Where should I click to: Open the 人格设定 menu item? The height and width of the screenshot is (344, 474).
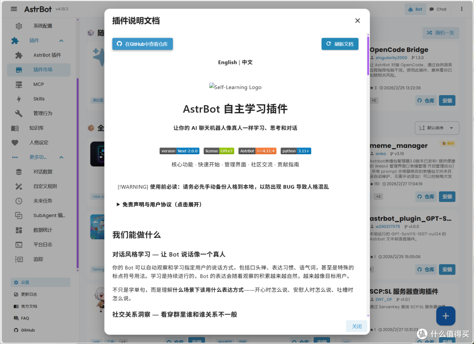tap(39, 142)
